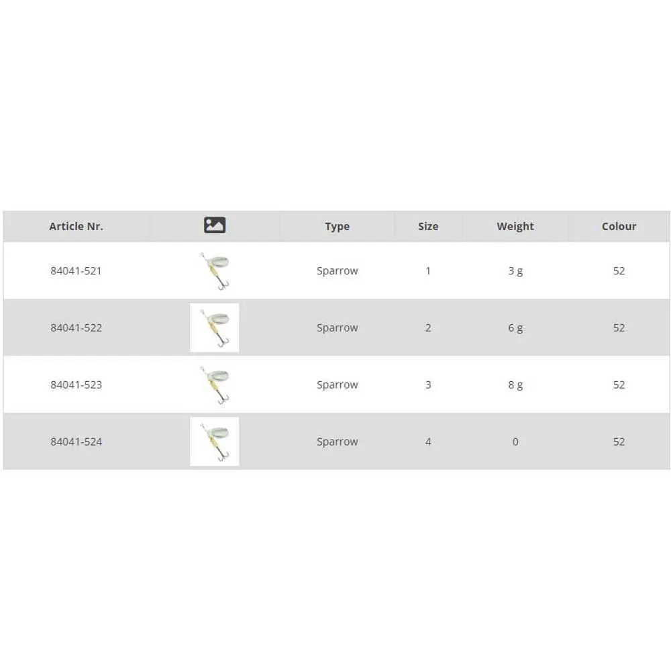This screenshot has height=671, width=671.
Task: Click Sparrow type in the 84041-521 row
Action: pos(337,271)
